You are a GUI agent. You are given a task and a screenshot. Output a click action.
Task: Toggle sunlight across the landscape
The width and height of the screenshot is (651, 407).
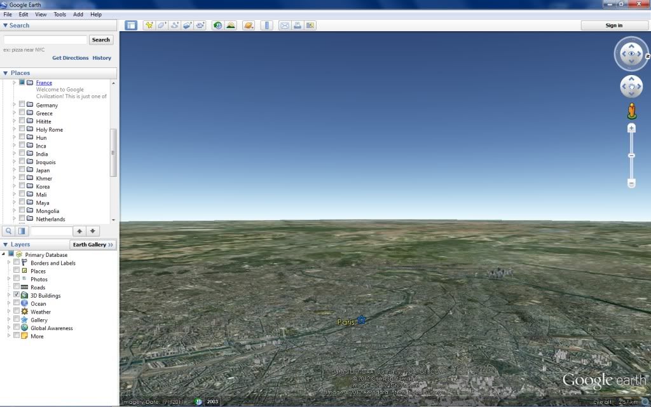[230, 25]
